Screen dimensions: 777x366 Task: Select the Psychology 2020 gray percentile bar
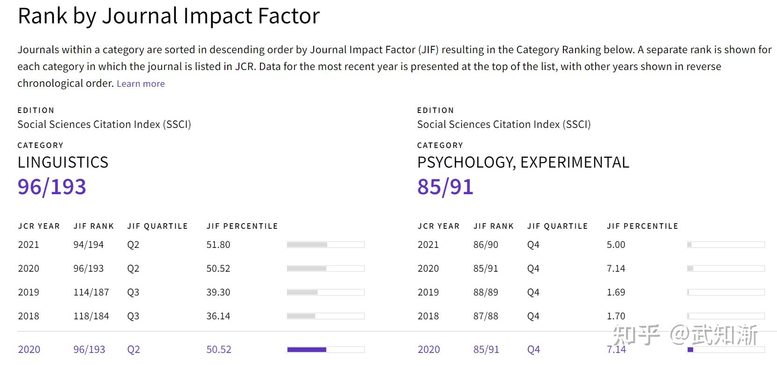click(x=726, y=268)
